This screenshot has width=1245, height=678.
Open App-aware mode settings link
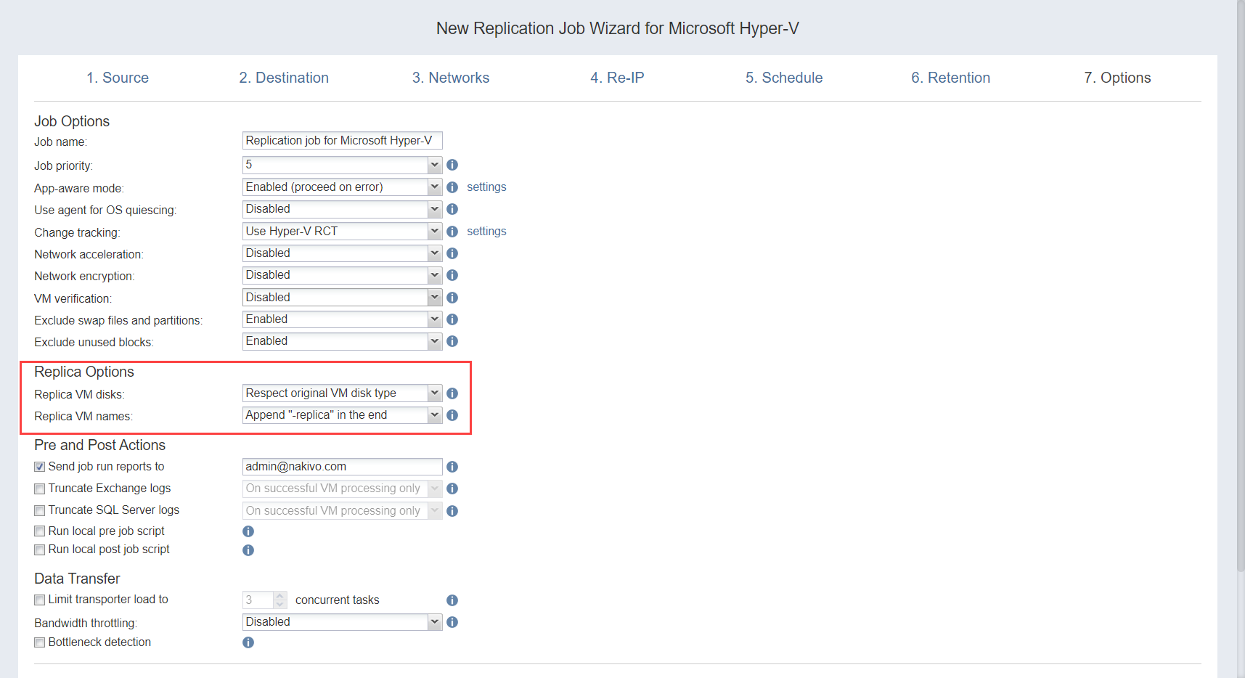click(486, 187)
